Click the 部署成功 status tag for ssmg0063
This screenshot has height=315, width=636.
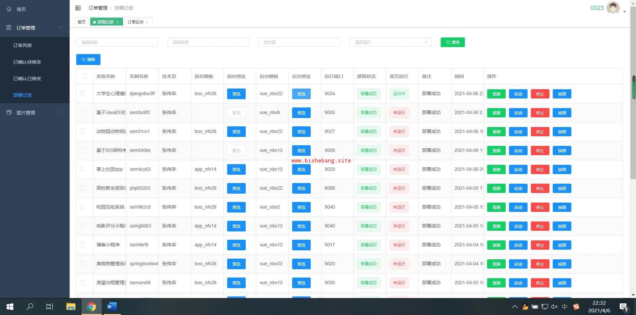(369, 226)
